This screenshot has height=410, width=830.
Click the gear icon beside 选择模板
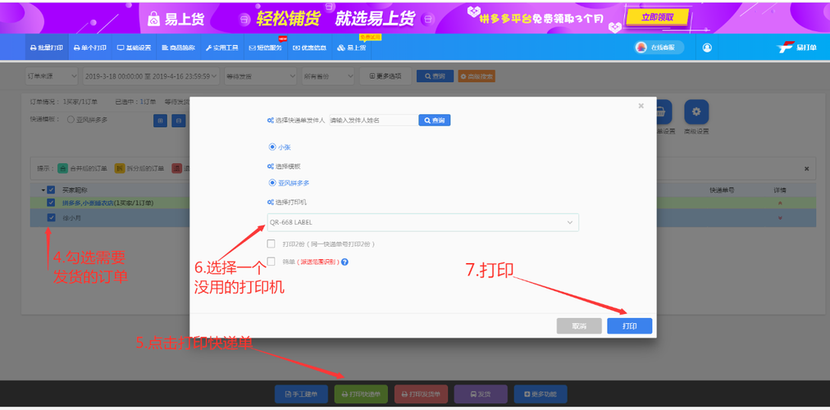coord(270,166)
